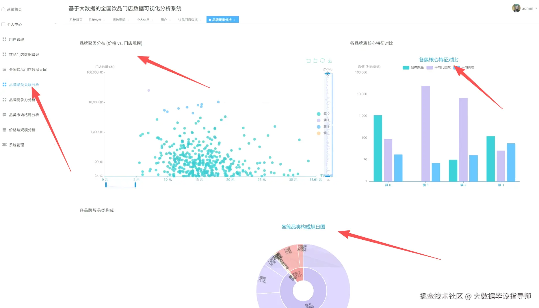Click the chart title 各簇品类构成旭日图

303,227
